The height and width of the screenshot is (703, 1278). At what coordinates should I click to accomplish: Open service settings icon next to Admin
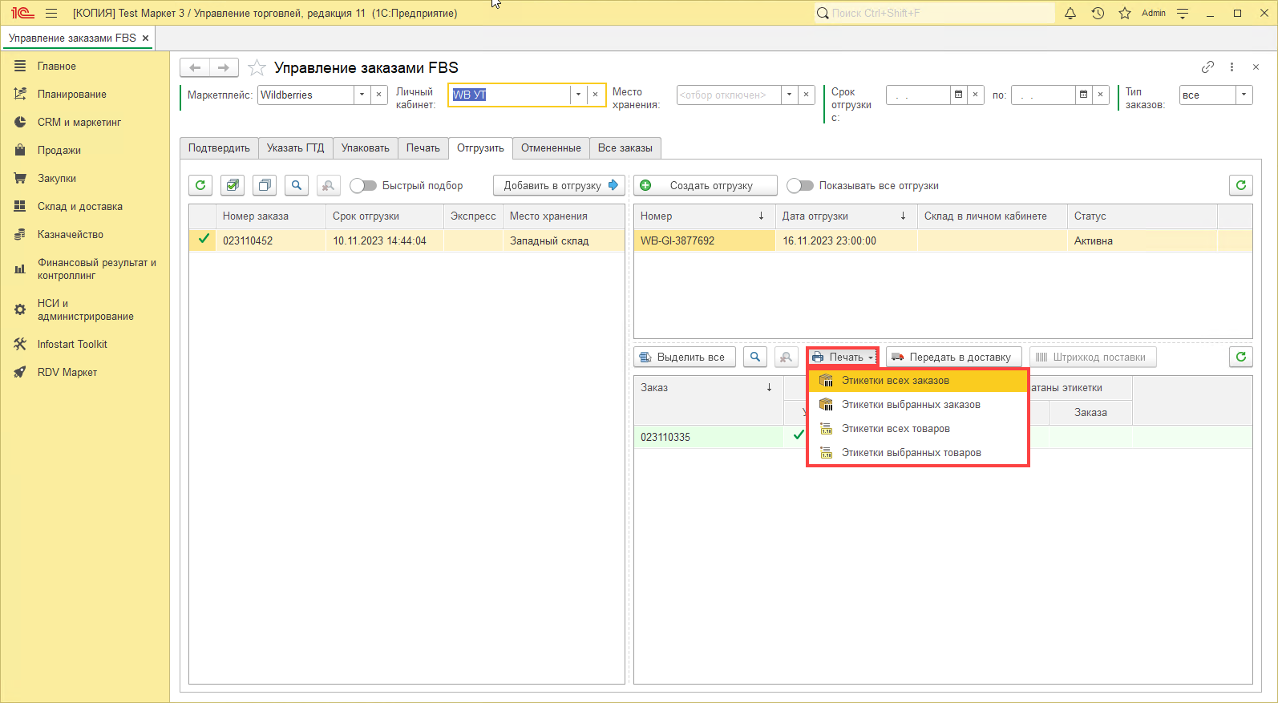click(1183, 13)
